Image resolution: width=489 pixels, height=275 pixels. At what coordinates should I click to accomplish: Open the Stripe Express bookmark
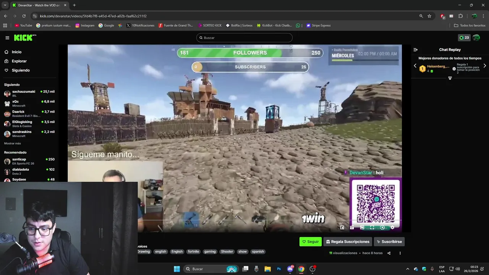coord(319,26)
